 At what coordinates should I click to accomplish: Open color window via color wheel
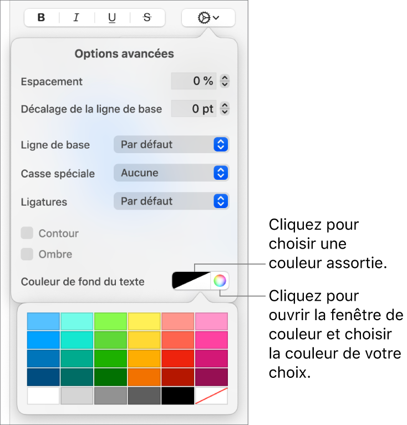(220, 281)
